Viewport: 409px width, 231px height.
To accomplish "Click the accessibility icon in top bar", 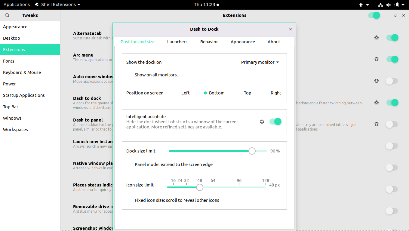I will coord(361,5).
